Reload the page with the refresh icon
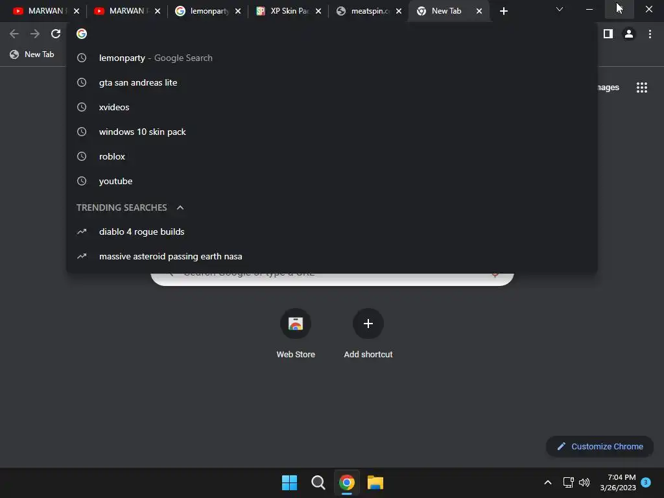The height and width of the screenshot is (498, 664). tap(56, 34)
